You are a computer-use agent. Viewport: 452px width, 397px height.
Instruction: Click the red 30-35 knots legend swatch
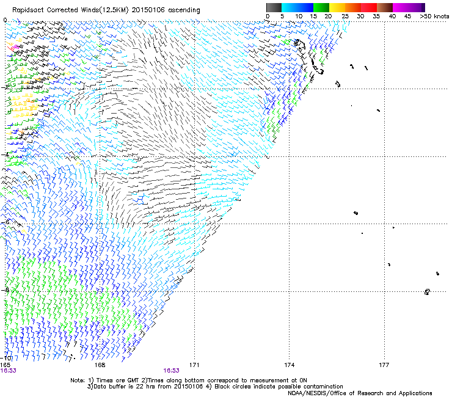tap(369, 7)
